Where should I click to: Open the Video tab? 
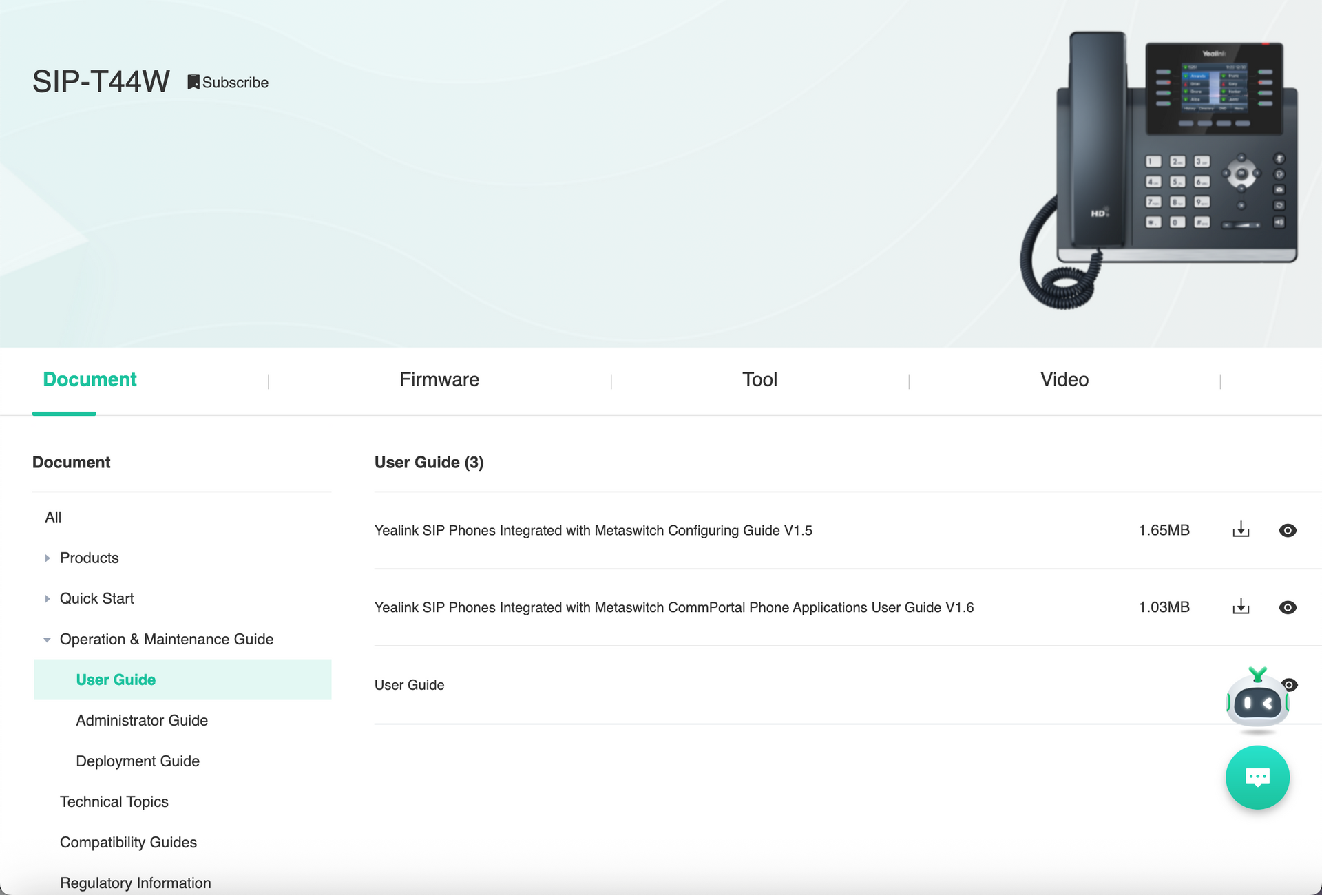(x=1064, y=379)
